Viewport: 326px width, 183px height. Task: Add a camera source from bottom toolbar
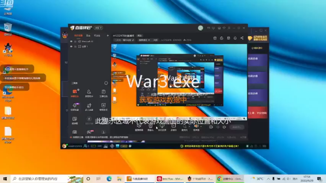[150, 127]
